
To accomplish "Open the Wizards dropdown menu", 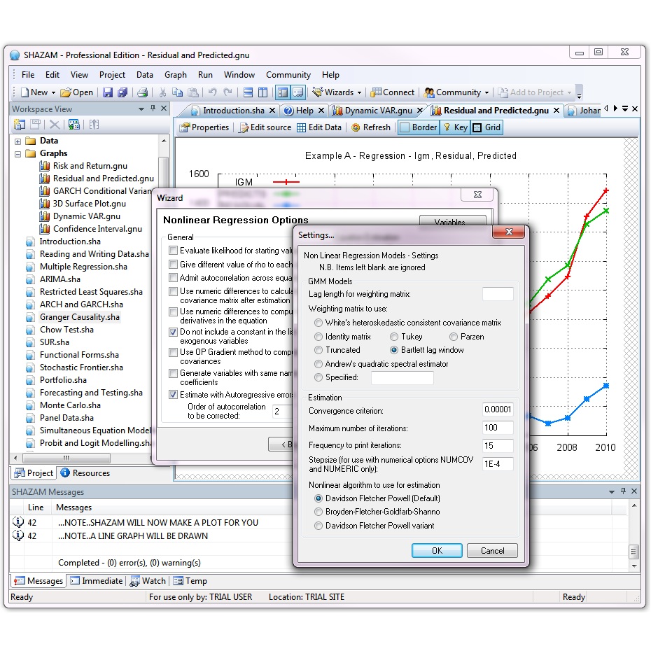I will 360,92.
